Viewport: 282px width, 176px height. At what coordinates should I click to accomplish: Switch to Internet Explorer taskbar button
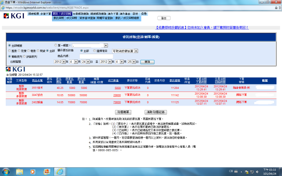pos(60,172)
